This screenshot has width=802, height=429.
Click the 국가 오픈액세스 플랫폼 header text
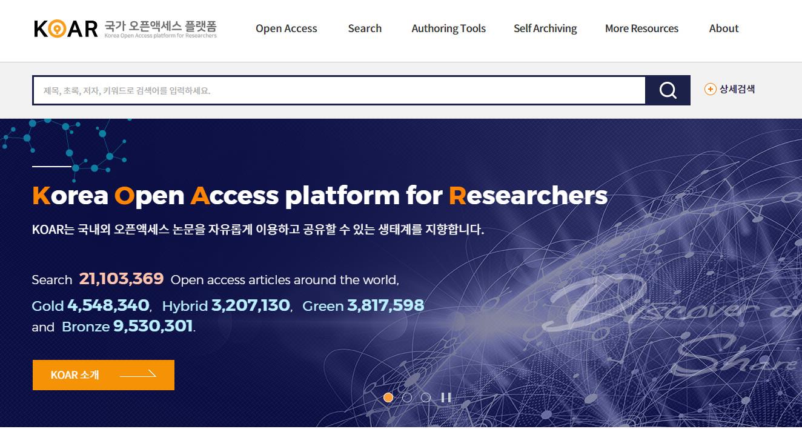161,26
